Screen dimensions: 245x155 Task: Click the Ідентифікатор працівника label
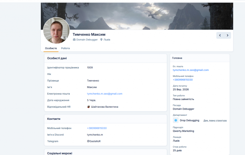[x=63, y=67]
